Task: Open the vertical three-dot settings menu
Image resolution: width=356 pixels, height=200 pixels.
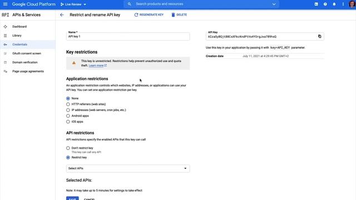Action: click(343, 4)
